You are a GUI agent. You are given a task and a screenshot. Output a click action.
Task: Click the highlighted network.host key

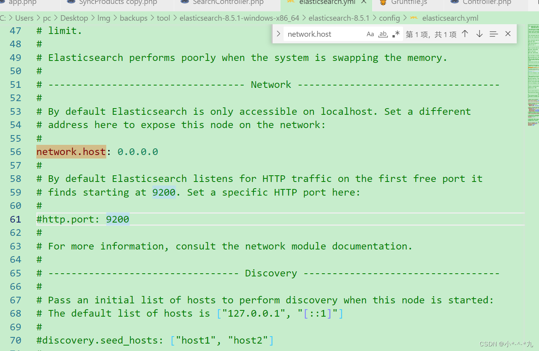pyautogui.click(x=71, y=152)
